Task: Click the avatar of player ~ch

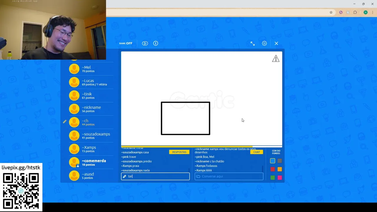Action: (74, 122)
